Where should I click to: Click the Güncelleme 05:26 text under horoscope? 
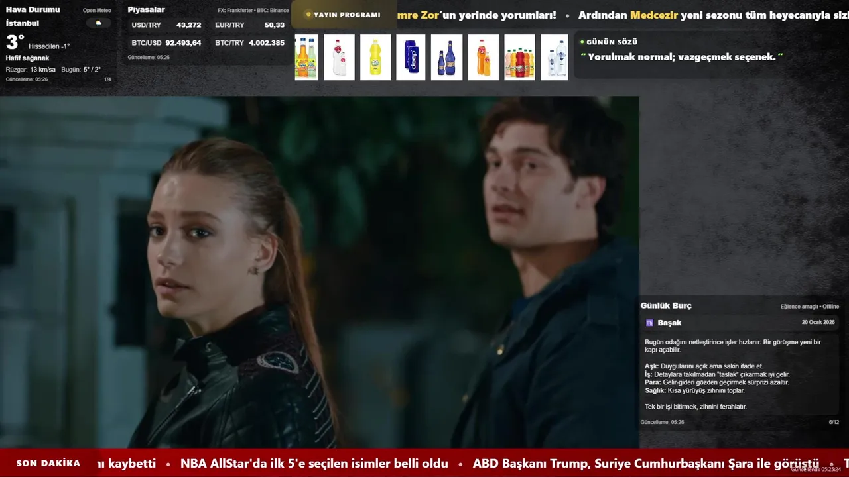pyautogui.click(x=662, y=422)
